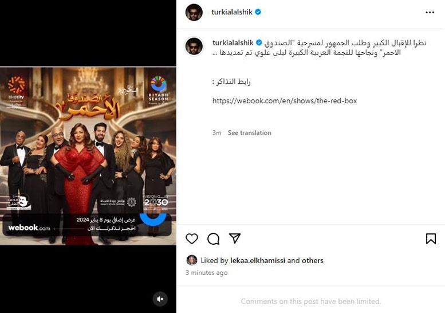Click the Red Box show poster video
Image resolution: width=445 pixels, height=313 pixels.
(88, 156)
